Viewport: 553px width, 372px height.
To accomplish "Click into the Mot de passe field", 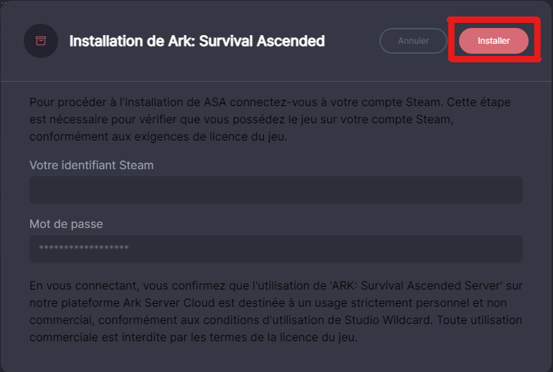I will point(275,249).
